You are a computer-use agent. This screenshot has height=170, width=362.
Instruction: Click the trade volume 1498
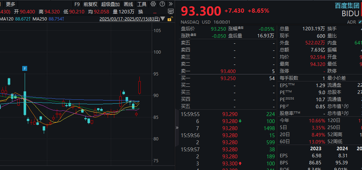[269, 128]
